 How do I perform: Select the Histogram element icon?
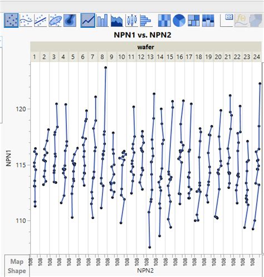click(146, 20)
